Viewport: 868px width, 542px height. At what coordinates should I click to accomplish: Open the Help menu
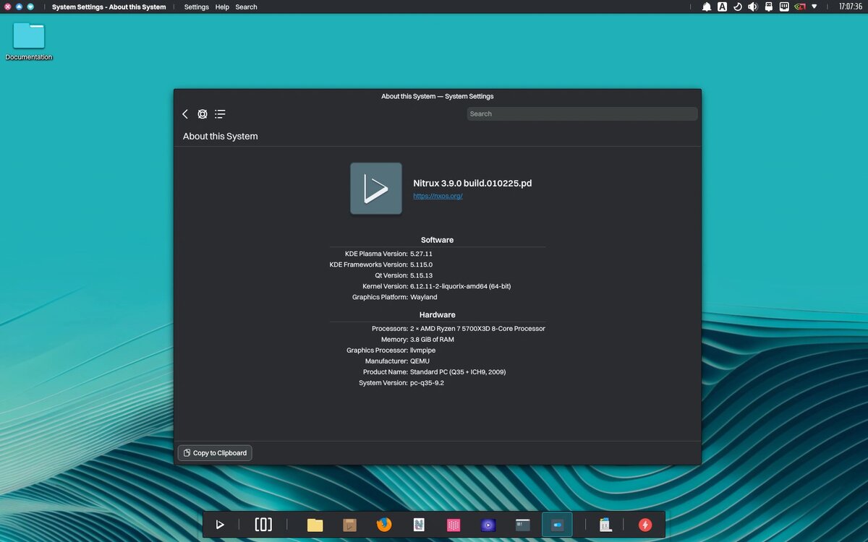click(x=221, y=7)
